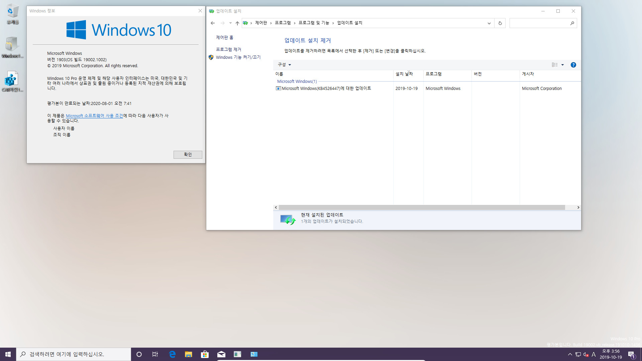
Task: Sort by the 이름 column header
Action: 333,74
